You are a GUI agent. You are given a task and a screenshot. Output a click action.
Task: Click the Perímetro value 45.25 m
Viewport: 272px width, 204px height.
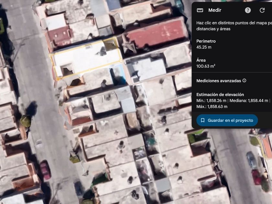(204, 47)
